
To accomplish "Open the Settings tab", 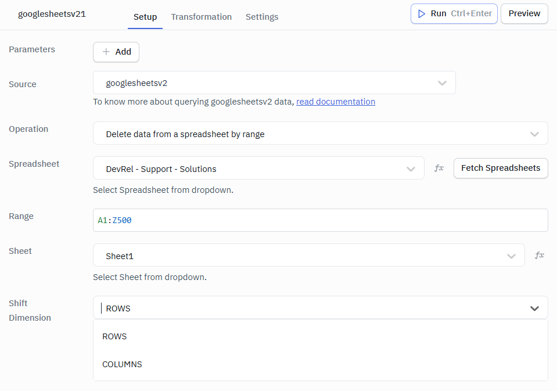I will coord(261,17).
